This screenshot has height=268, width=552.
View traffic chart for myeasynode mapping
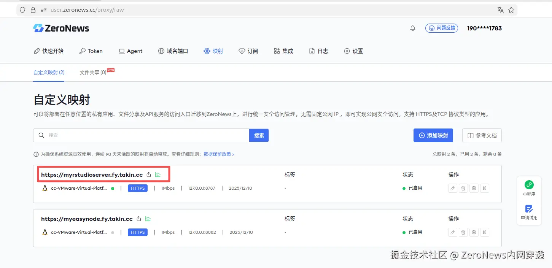click(x=148, y=219)
